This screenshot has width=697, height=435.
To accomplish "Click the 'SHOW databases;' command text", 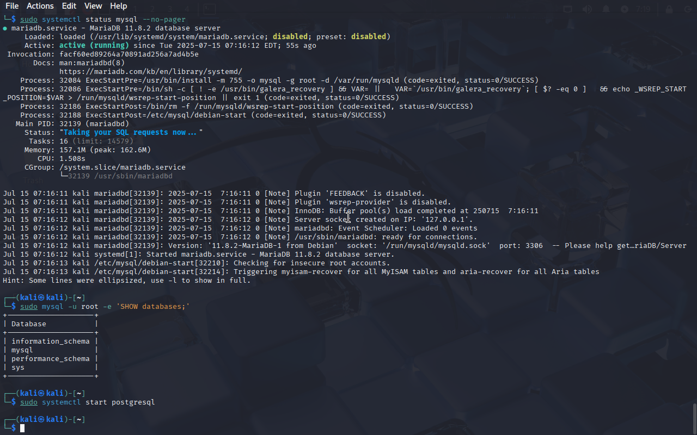I will (153, 307).
